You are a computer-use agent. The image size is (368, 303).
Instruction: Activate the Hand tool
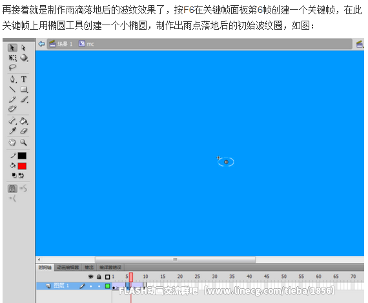12,142
